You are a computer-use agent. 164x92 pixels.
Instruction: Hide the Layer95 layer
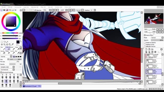click(148, 55)
